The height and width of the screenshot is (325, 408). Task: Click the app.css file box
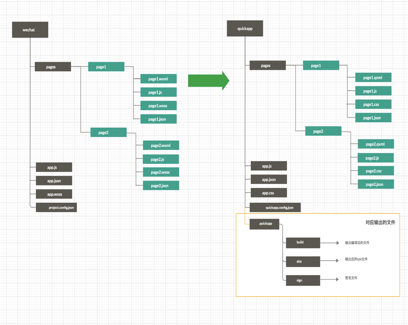[x=269, y=193]
